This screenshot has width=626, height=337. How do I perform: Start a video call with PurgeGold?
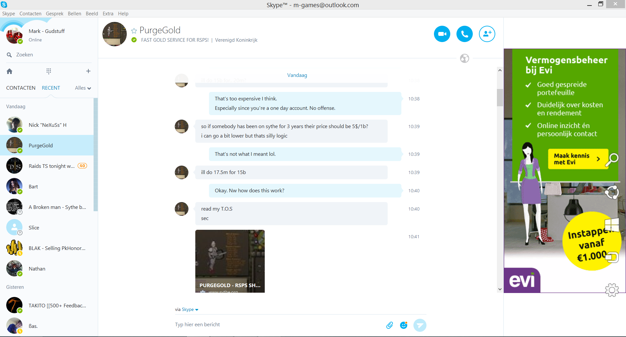coord(442,34)
